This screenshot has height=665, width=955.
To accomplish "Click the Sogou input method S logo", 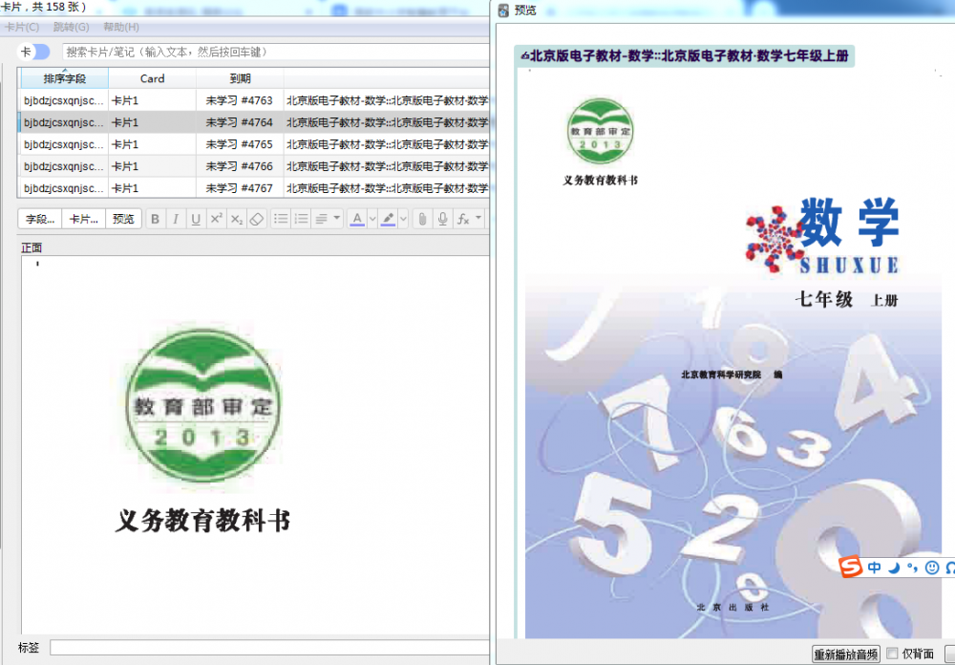I will click(x=851, y=567).
